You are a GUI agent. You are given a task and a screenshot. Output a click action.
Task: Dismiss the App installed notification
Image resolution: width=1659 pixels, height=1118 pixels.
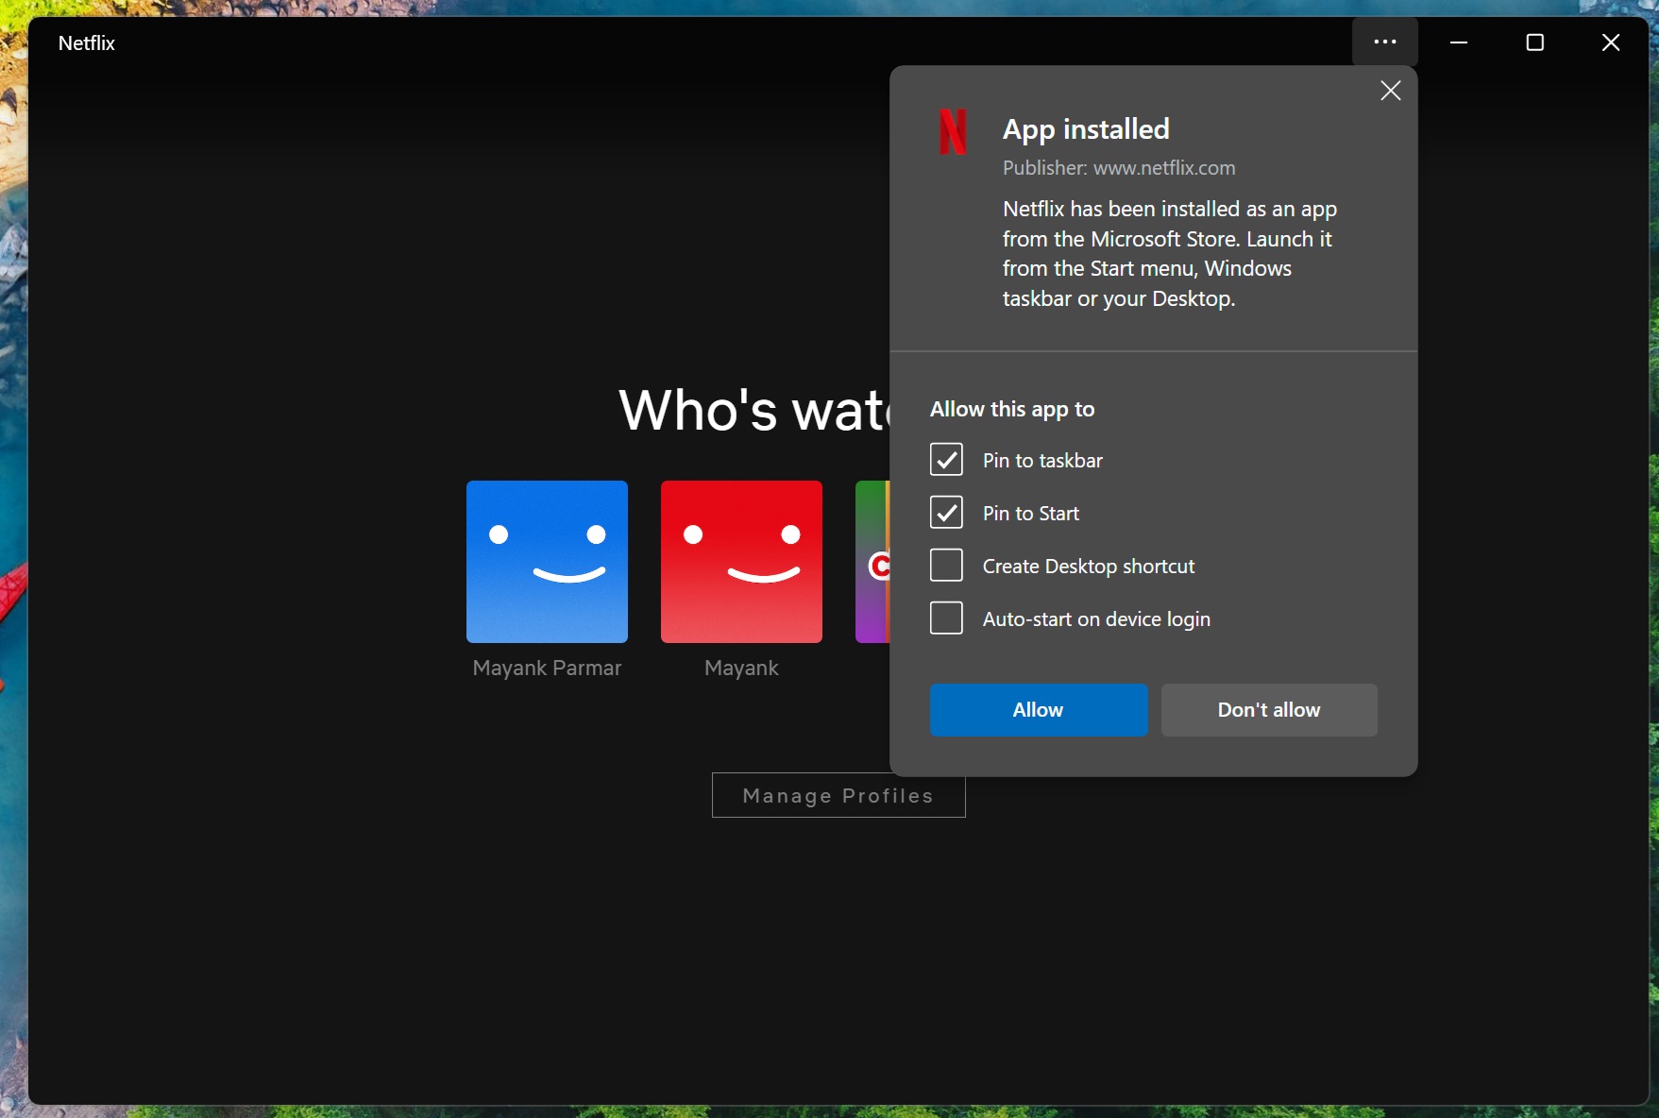(1389, 91)
